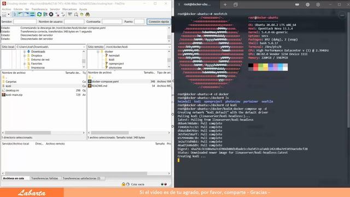Select photoview folder in remote tree
The width and height of the screenshot is (350, 197).
115,67
